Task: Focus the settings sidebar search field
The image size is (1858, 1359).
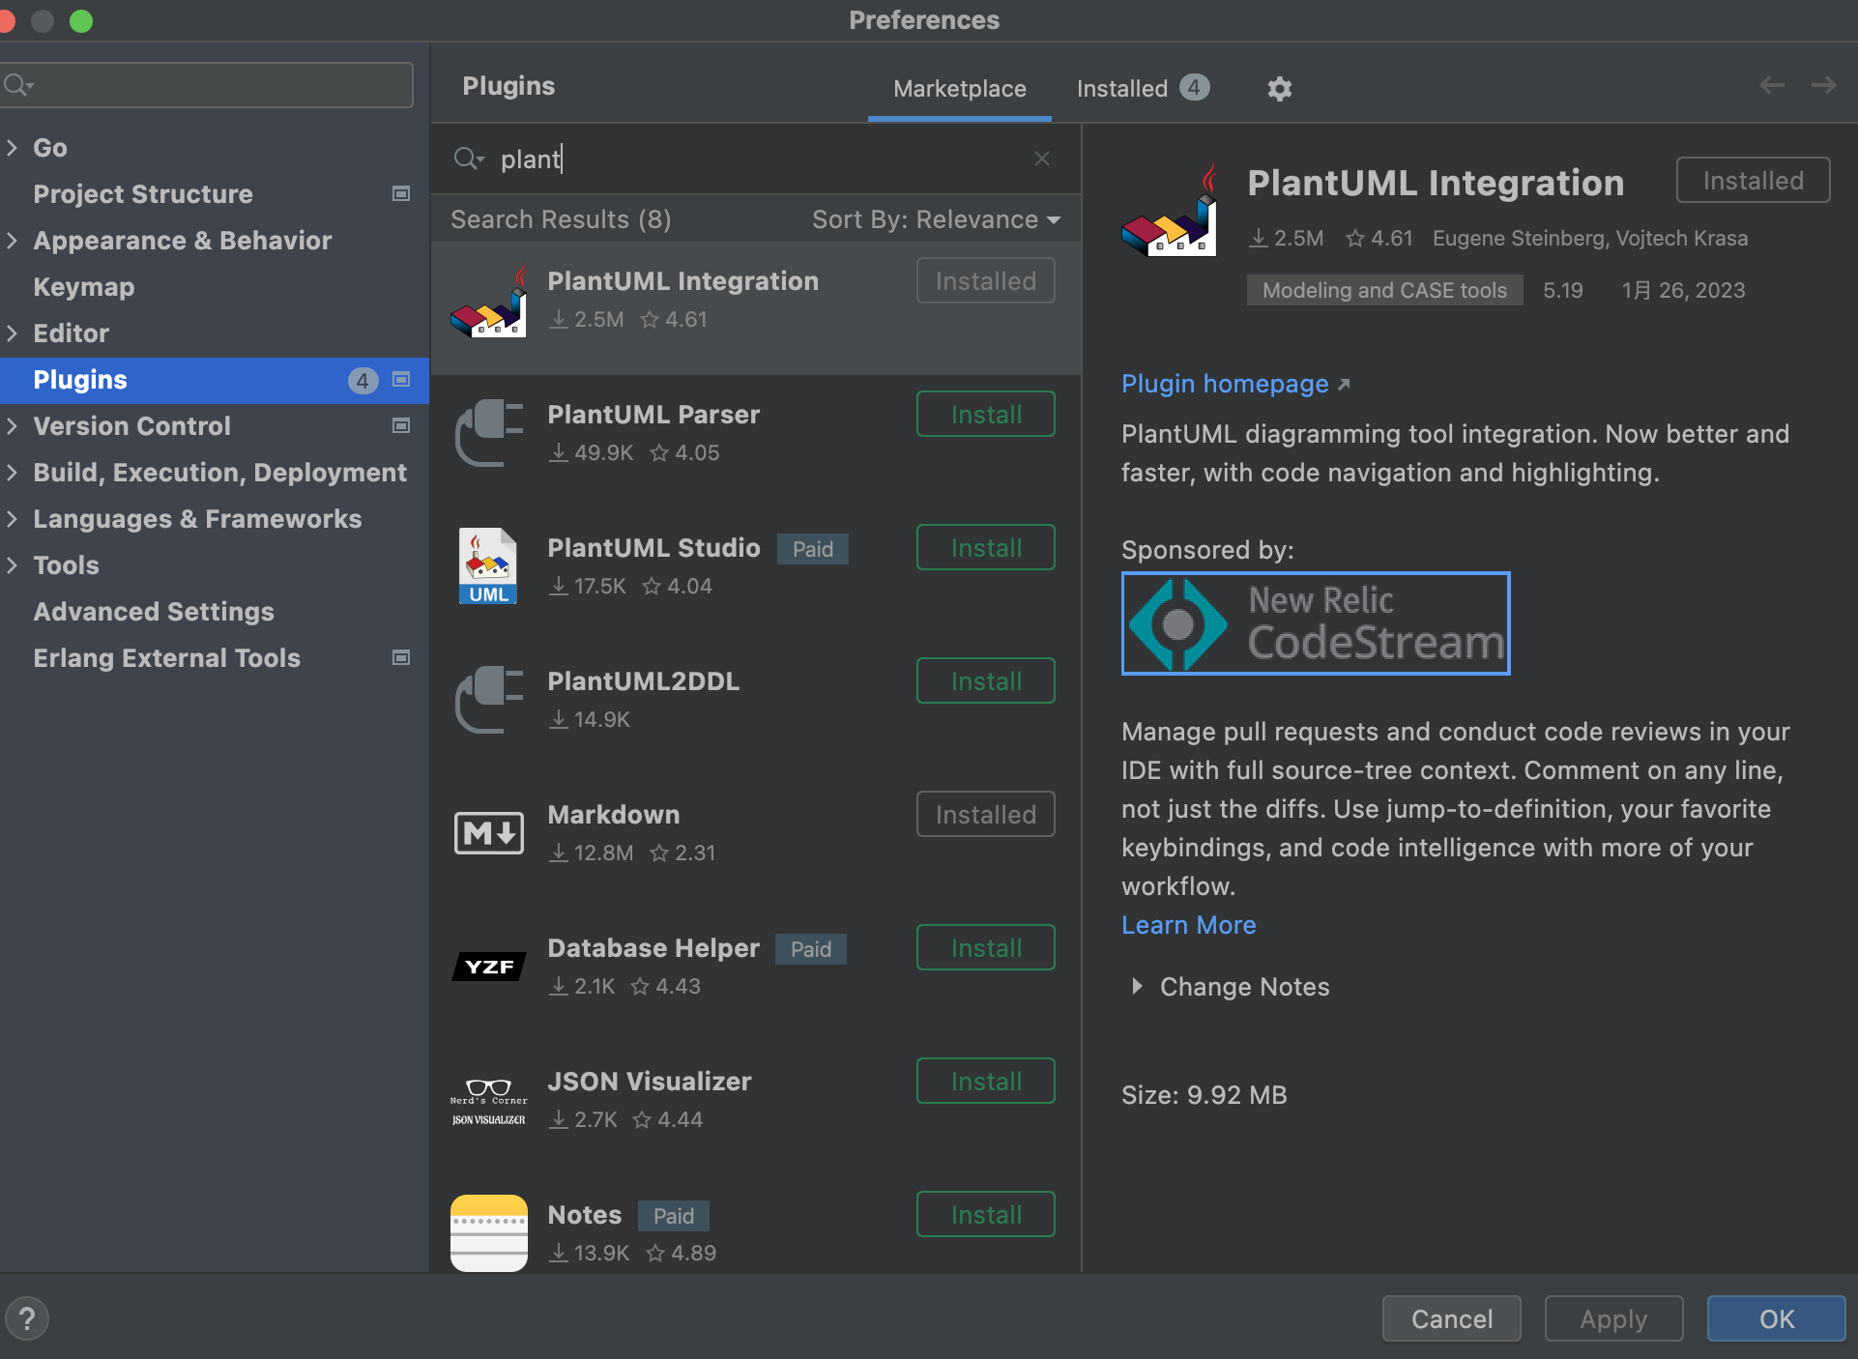Action: tap(207, 85)
